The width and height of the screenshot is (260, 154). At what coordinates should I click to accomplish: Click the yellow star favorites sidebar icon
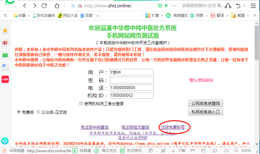[5, 30]
